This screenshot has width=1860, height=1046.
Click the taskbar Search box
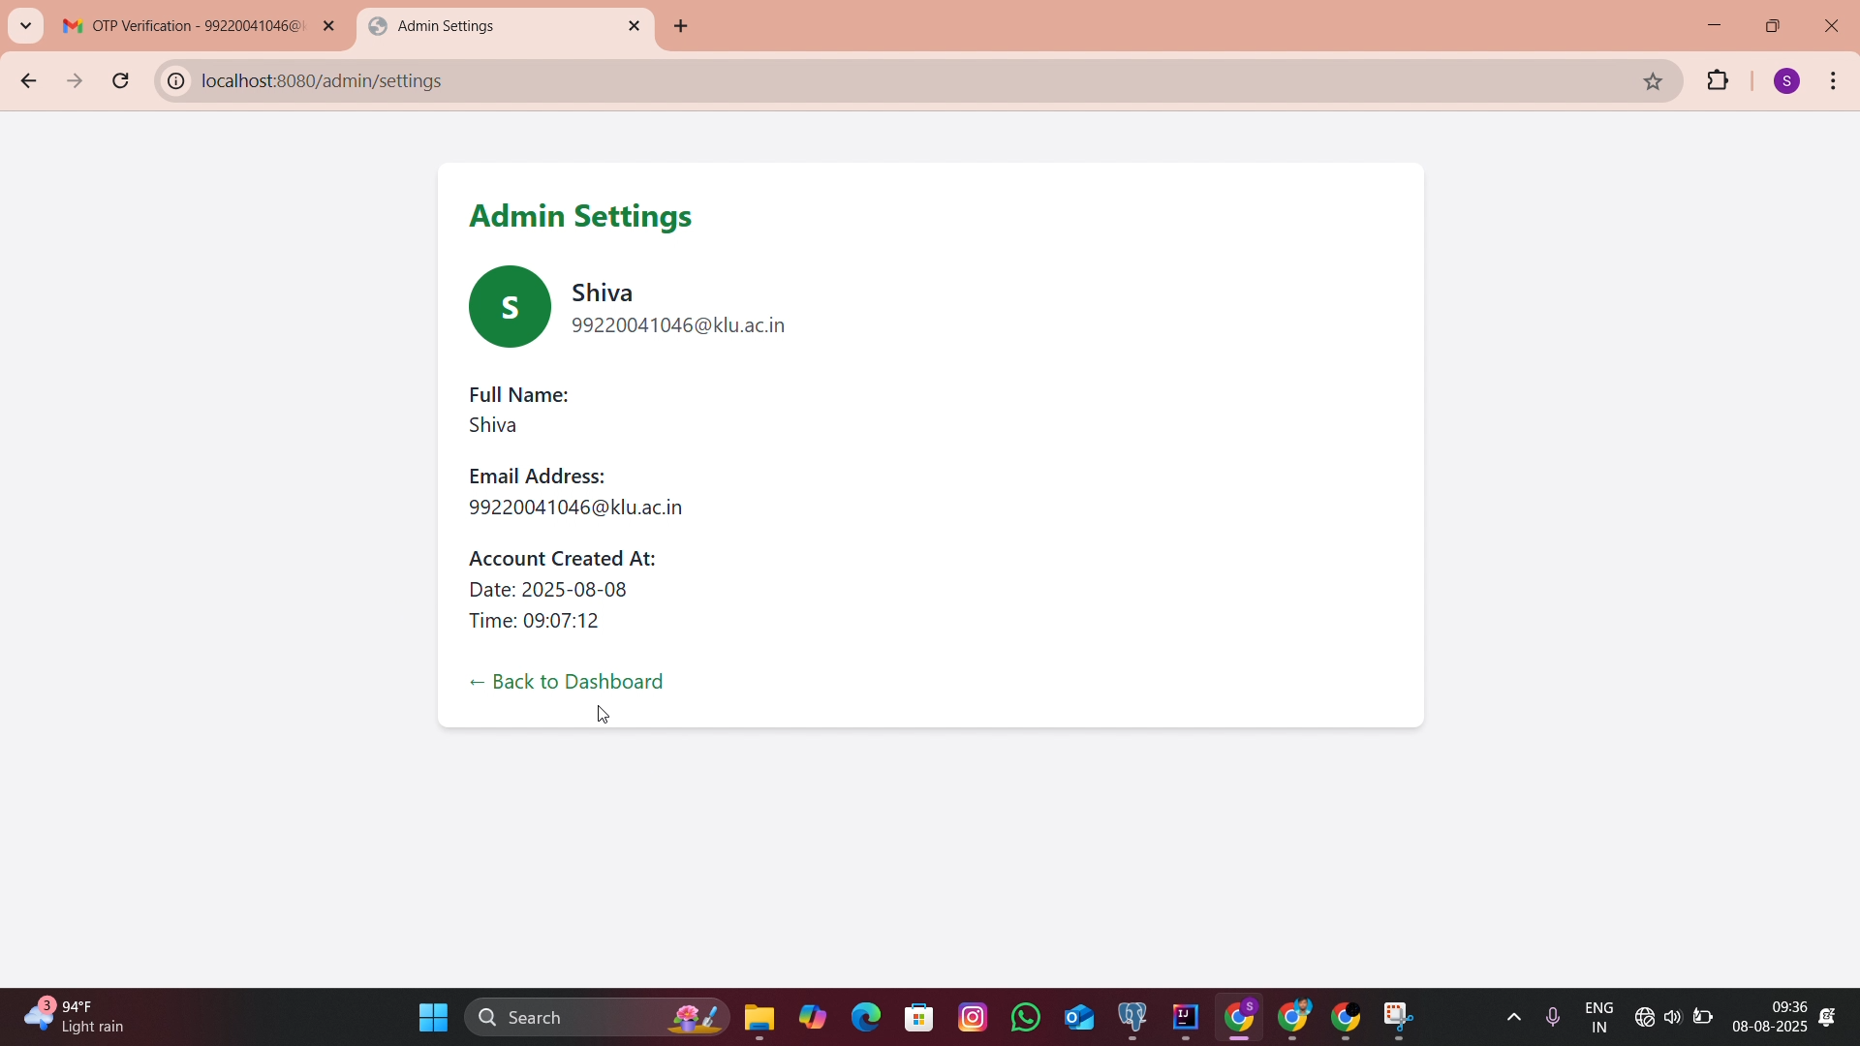point(598,1018)
